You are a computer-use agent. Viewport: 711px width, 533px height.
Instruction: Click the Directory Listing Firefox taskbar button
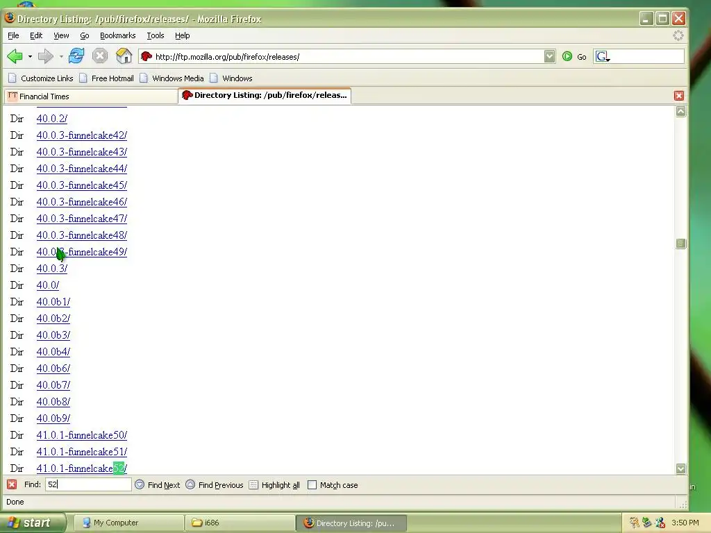pyautogui.click(x=351, y=523)
